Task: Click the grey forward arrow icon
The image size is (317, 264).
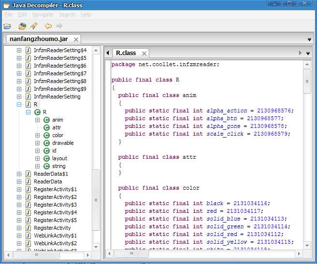Action: (59, 26)
